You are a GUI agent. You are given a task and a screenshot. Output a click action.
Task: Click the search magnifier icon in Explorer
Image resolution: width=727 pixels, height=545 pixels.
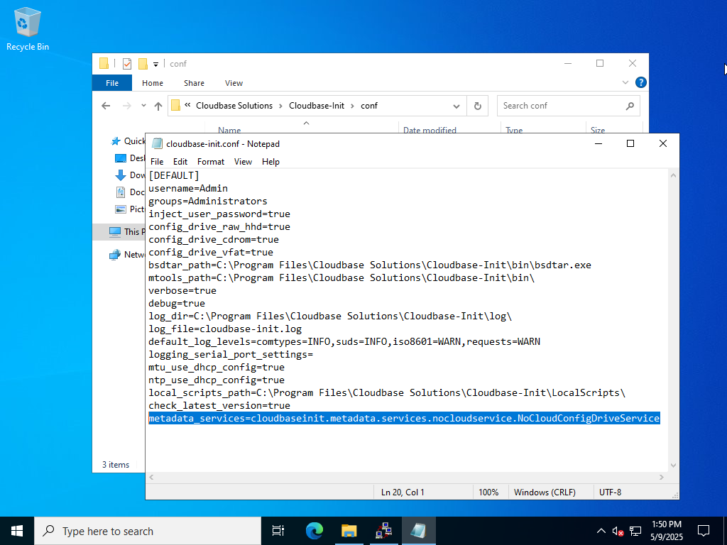click(x=630, y=106)
